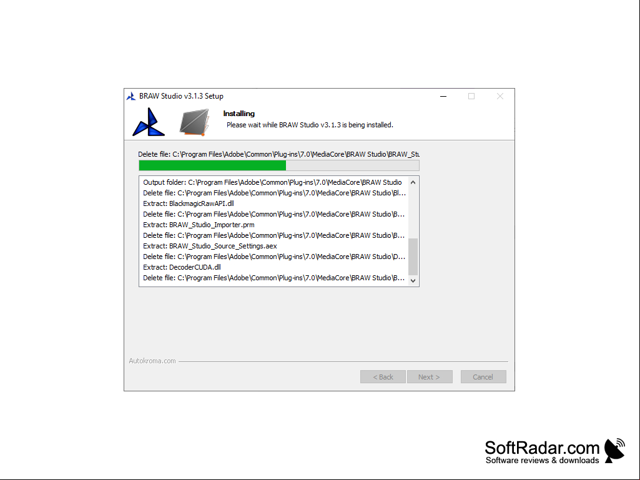Click the 'Installing' header text
640x480 pixels.
[239, 114]
